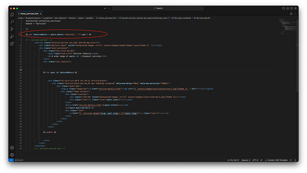Click eko-element in the breadcrumb
The height and width of the screenshot is (173, 307).
pos(61,18)
